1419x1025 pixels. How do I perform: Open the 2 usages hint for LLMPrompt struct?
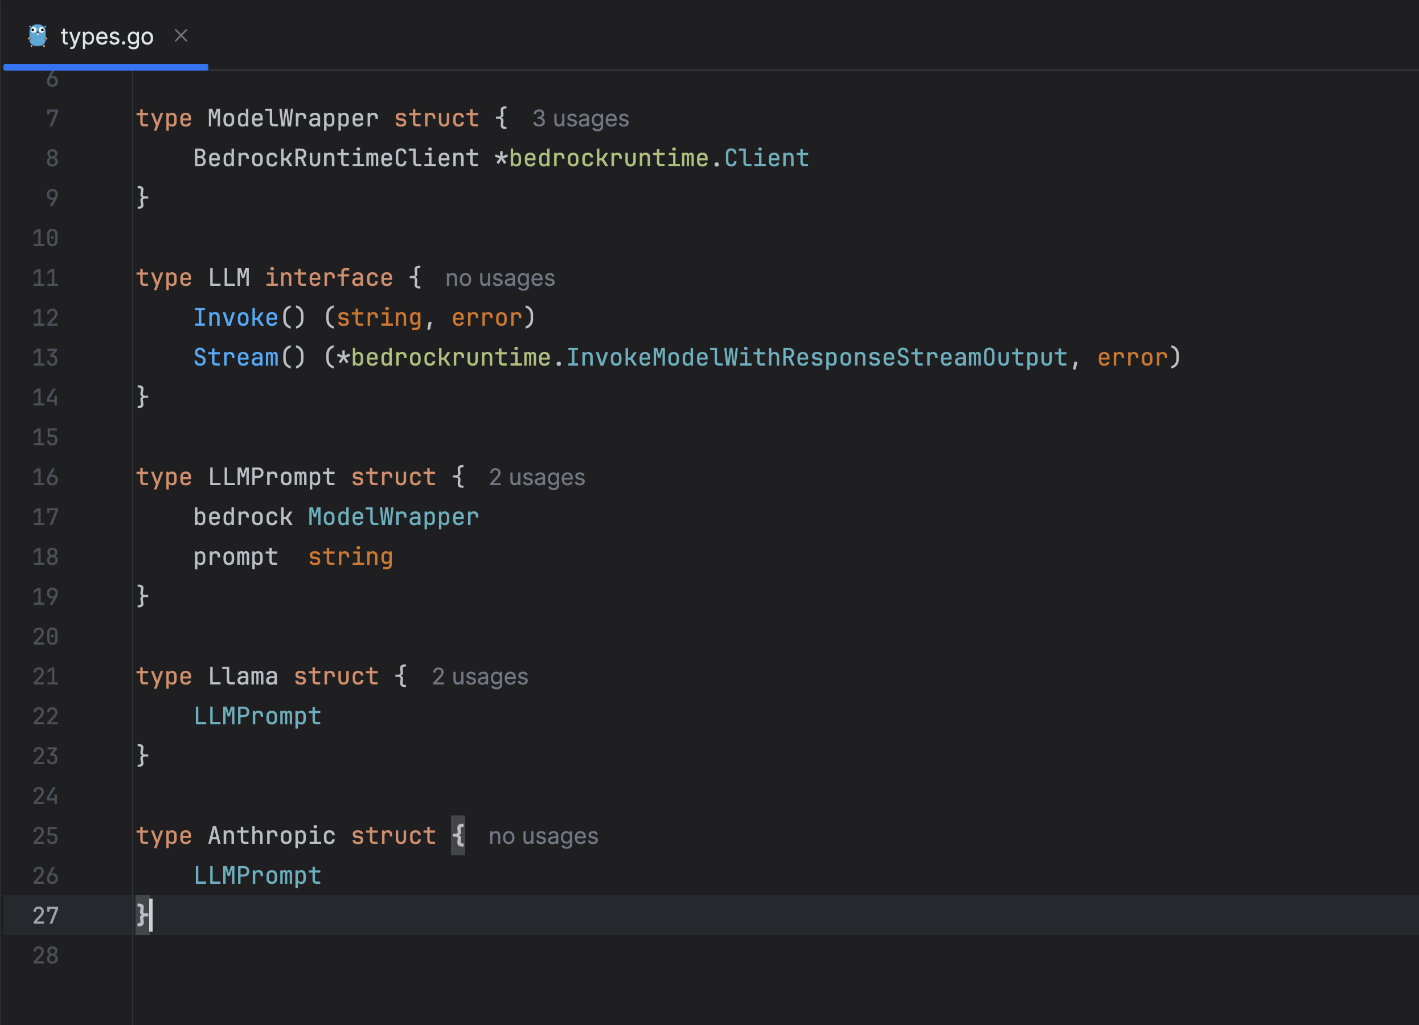[536, 477]
